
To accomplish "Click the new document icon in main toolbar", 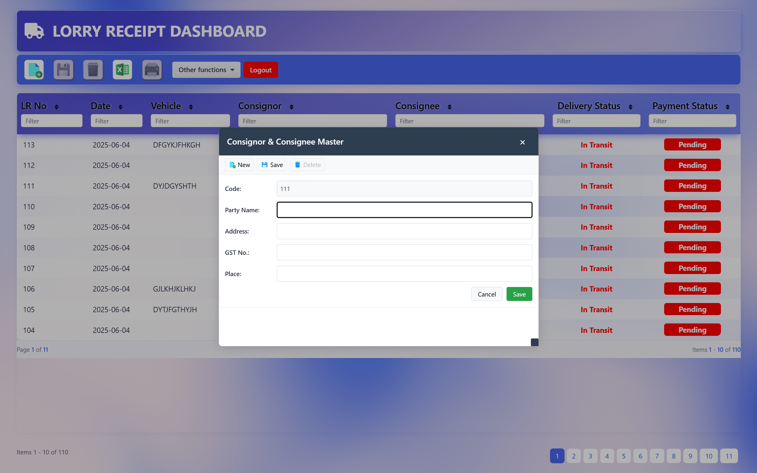I will coord(34,70).
